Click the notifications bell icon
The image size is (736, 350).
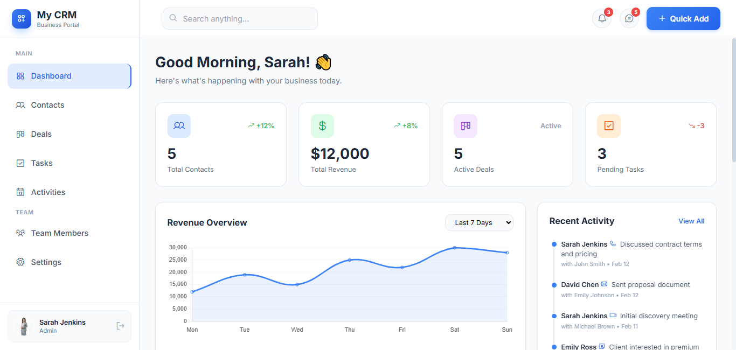pos(602,18)
